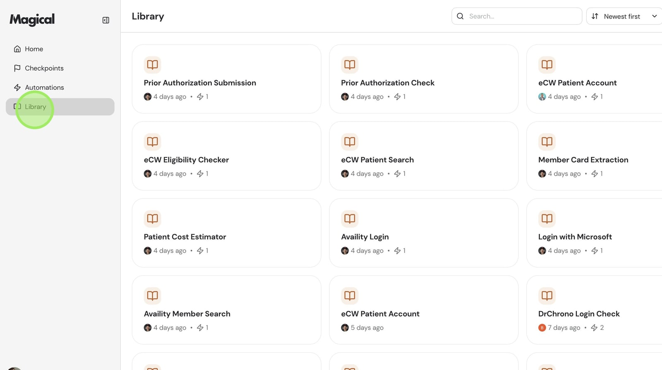The width and height of the screenshot is (662, 370).
Task: Open Patient Cost Estimator card
Action: coord(226,233)
